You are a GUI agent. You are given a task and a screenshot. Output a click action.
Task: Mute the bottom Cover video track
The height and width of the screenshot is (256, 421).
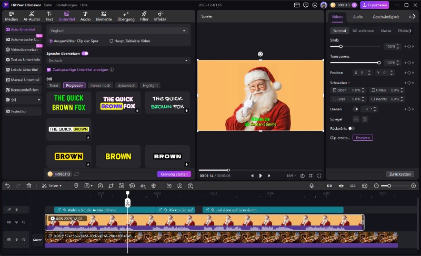pos(24,240)
